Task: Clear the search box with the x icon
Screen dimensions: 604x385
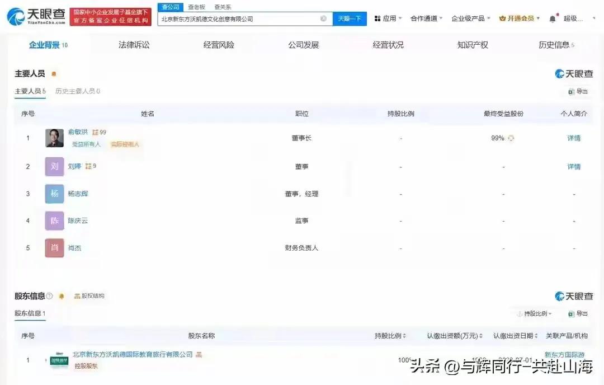Action: click(324, 18)
